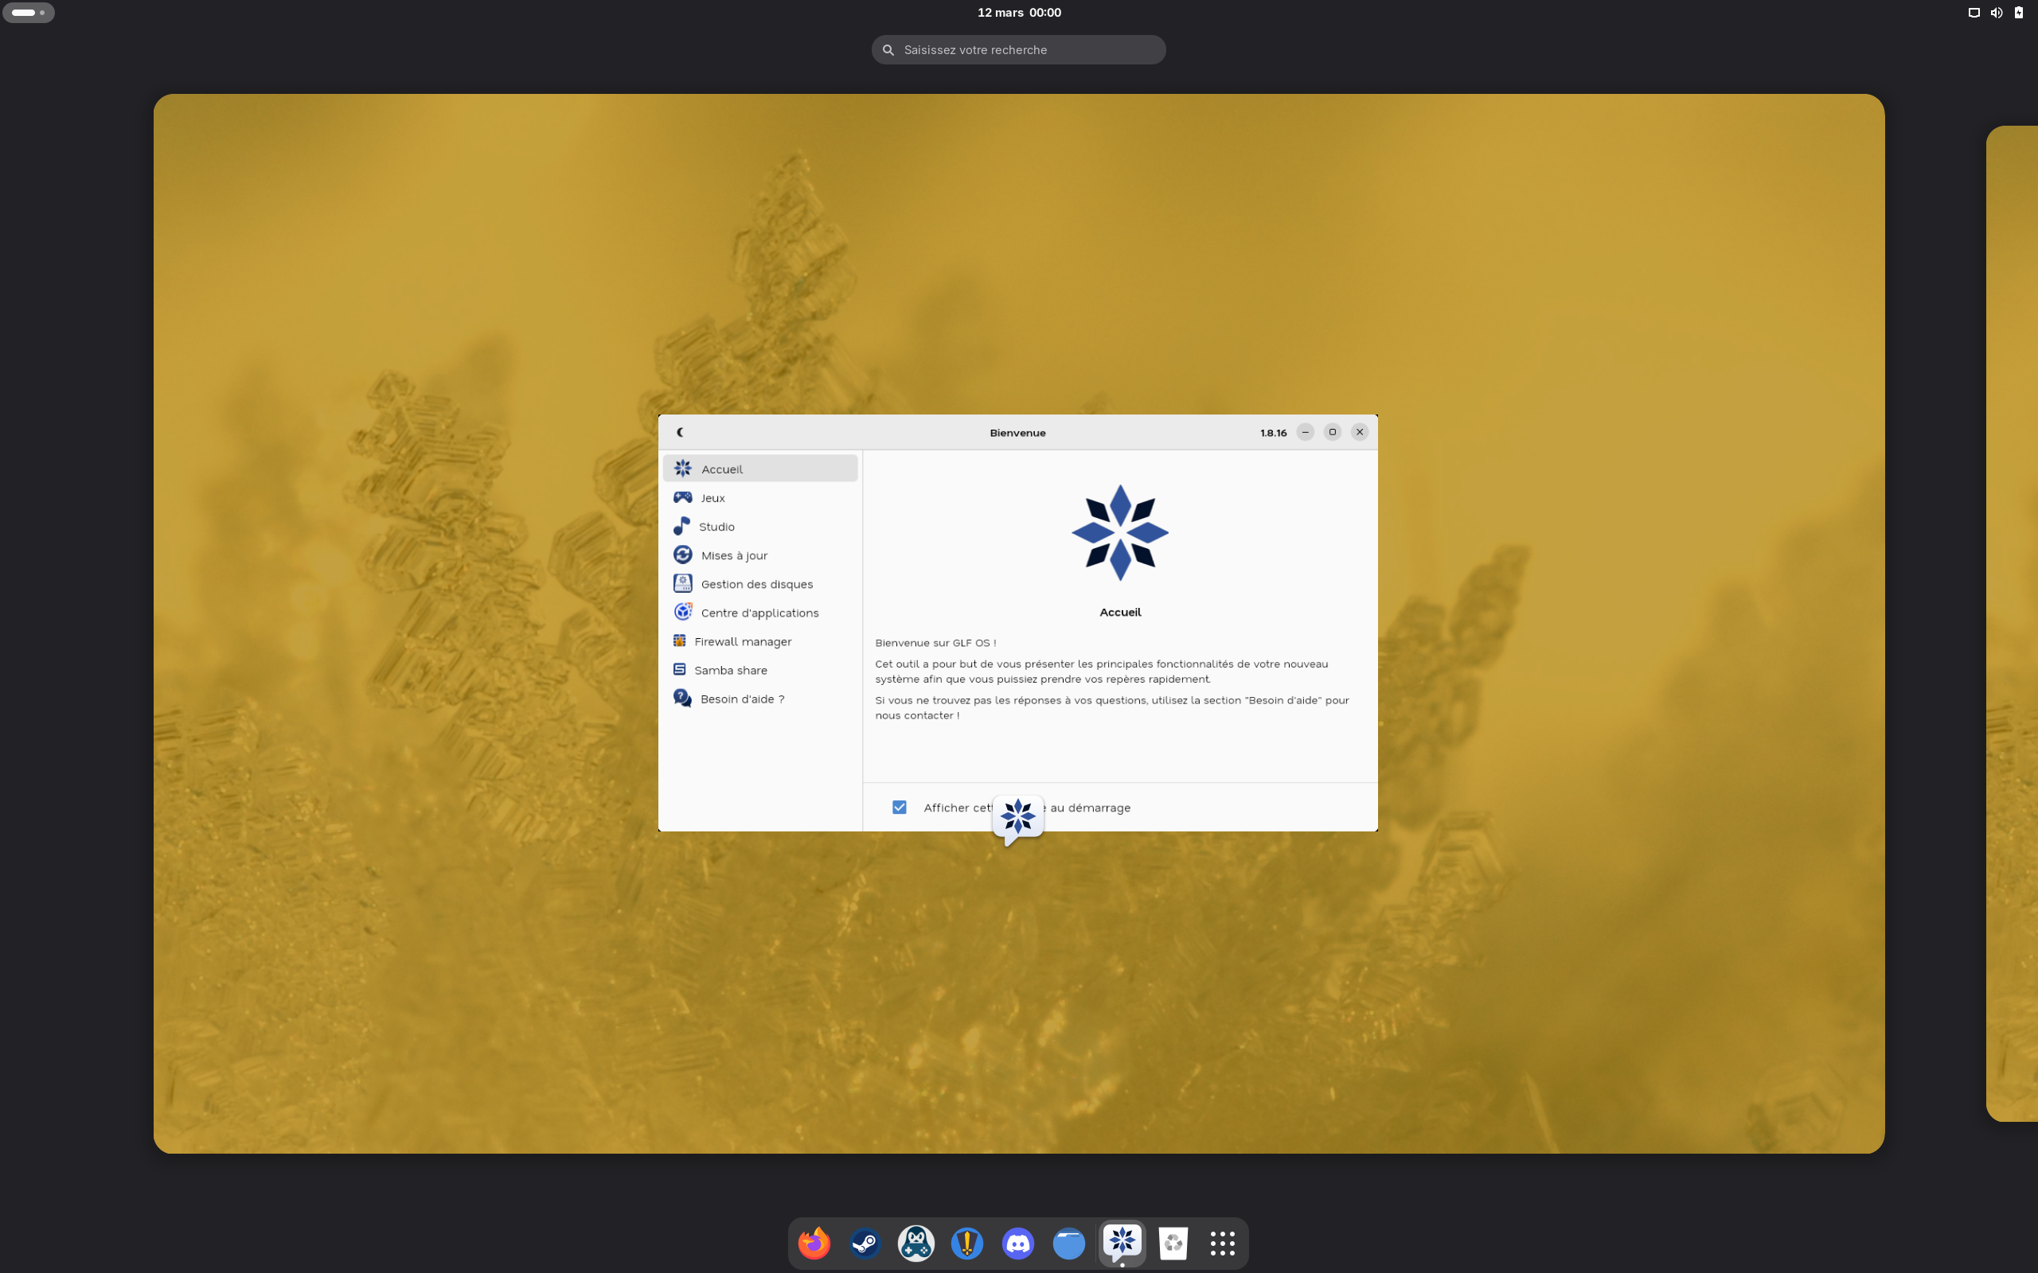Open the Accueil sidebar entry
The height and width of the screenshot is (1273, 2038).
759,469
